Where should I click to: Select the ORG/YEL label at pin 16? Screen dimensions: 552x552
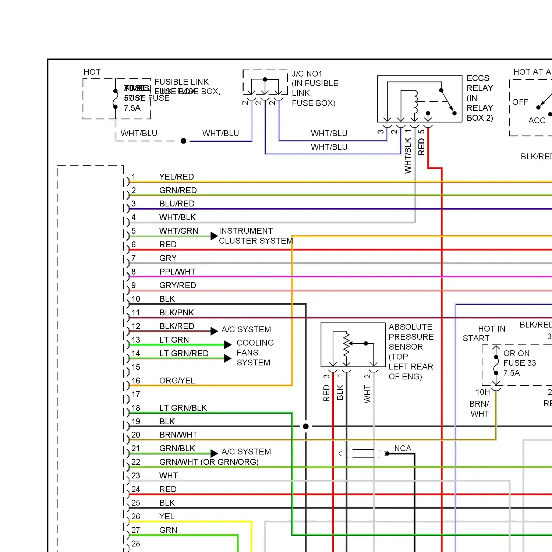pos(177,381)
